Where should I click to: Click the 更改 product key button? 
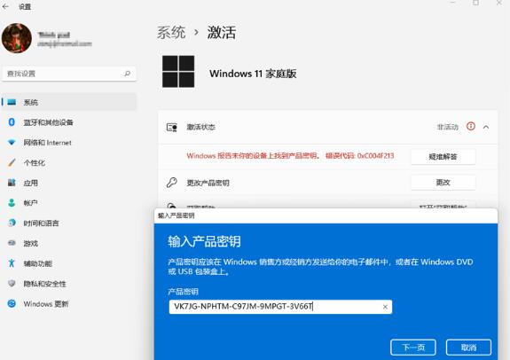point(443,183)
